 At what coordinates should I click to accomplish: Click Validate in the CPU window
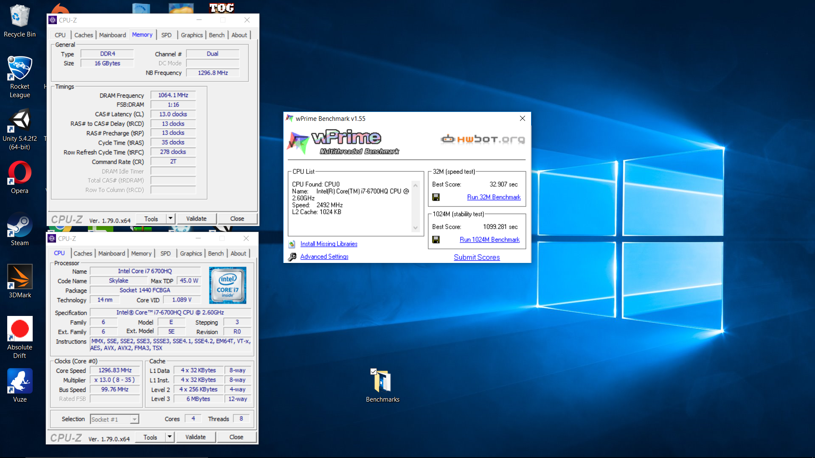pyautogui.click(x=196, y=437)
